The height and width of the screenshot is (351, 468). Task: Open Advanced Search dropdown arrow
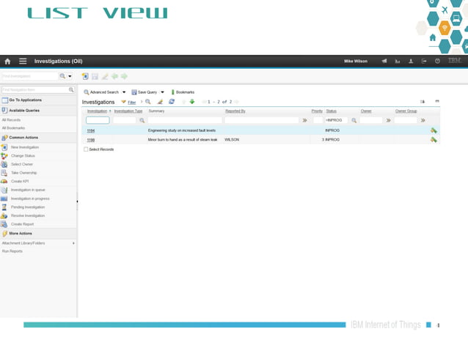click(x=124, y=92)
